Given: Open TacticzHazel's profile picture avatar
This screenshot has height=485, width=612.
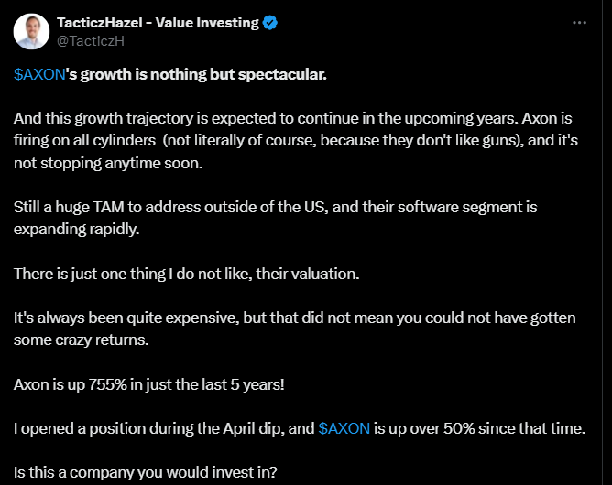Looking at the screenshot, I should (32, 32).
